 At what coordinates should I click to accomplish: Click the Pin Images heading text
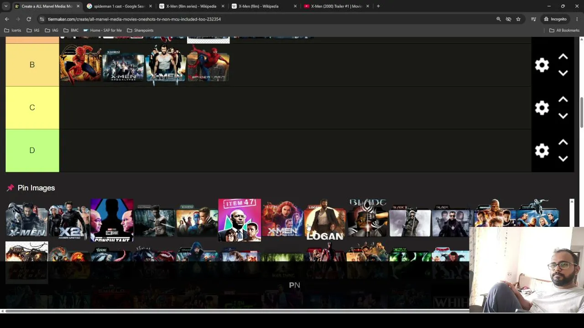click(36, 188)
